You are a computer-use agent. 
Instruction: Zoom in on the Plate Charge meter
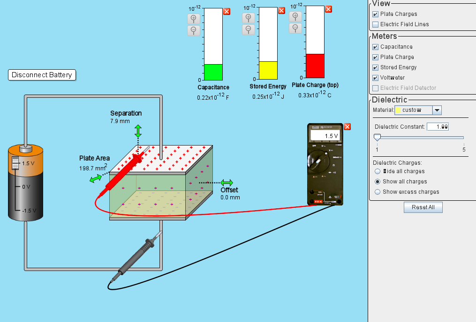pos(295,17)
